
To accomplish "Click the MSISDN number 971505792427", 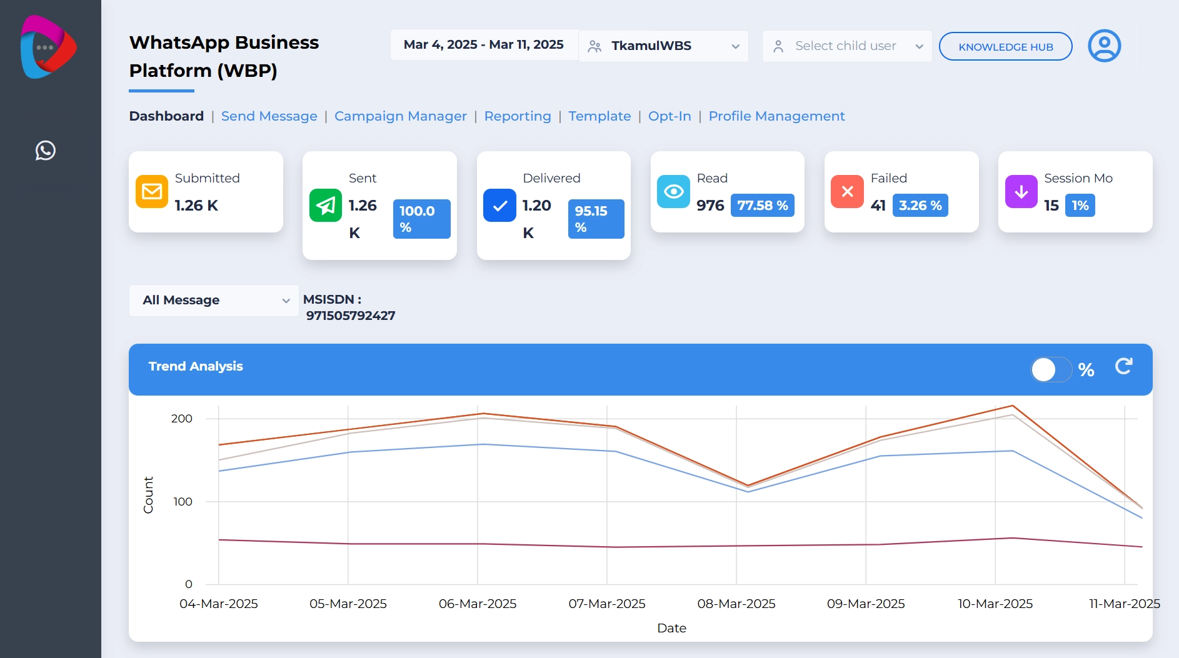I will tap(351, 316).
